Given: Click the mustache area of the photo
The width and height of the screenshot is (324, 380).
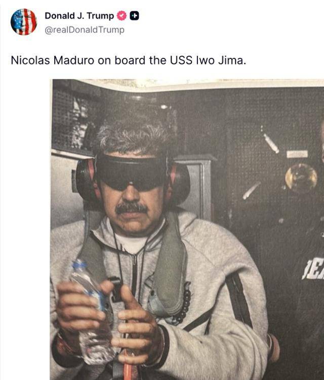Looking at the screenshot, I should 132,208.
